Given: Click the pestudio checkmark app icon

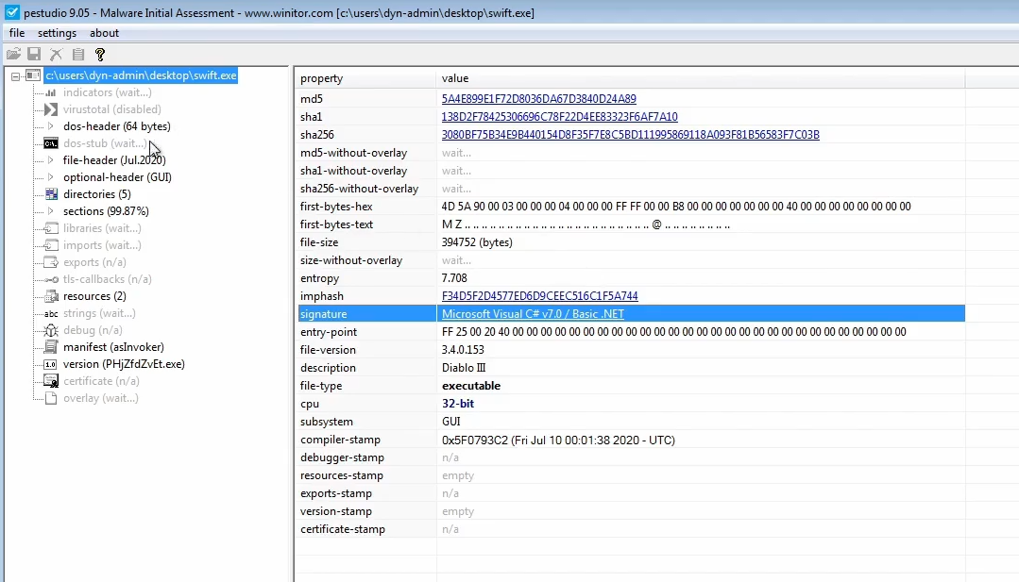Looking at the screenshot, I should click(x=11, y=12).
